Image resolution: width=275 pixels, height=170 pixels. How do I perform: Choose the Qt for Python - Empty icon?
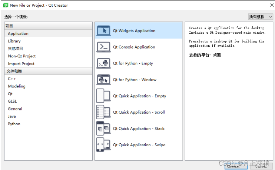pos(103,63)
